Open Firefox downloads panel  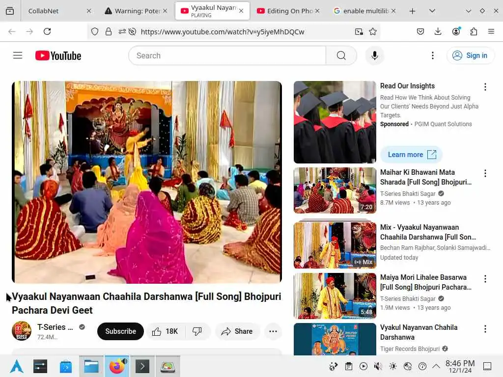[x=438, y=31]
